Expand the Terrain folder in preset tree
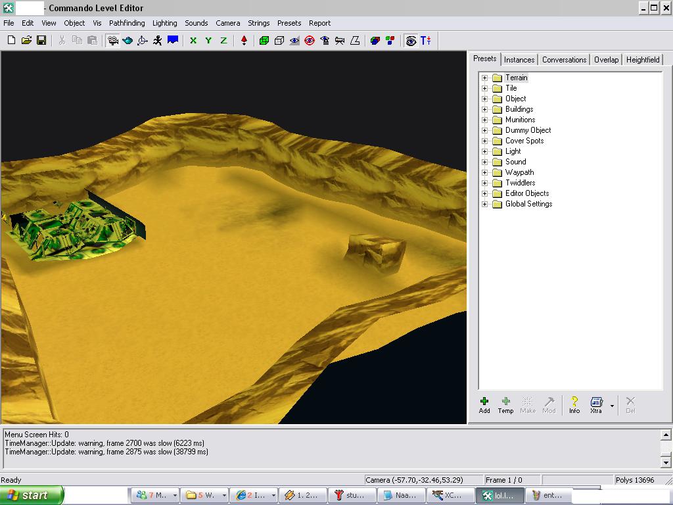This screenshot has height=505, width=673. point(485,78)
